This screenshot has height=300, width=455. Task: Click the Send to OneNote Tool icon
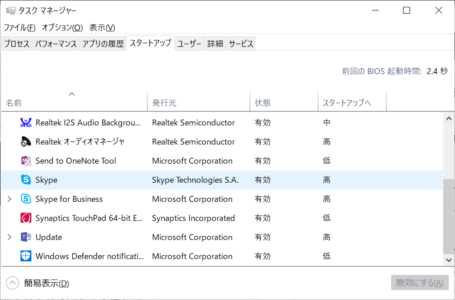[26, 161]
